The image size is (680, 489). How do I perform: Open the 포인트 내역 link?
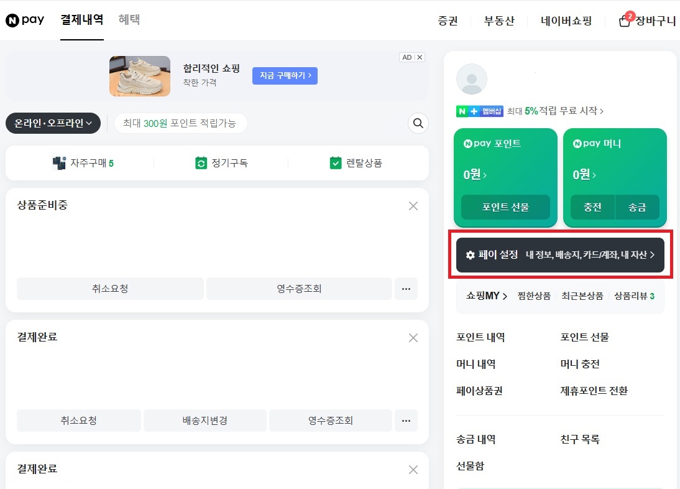point(480,338)
